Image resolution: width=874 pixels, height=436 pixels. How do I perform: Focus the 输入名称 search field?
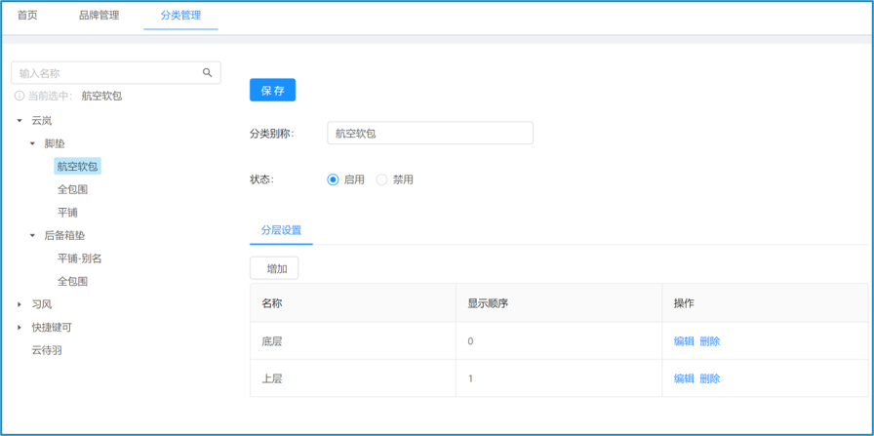pos(107,73)
